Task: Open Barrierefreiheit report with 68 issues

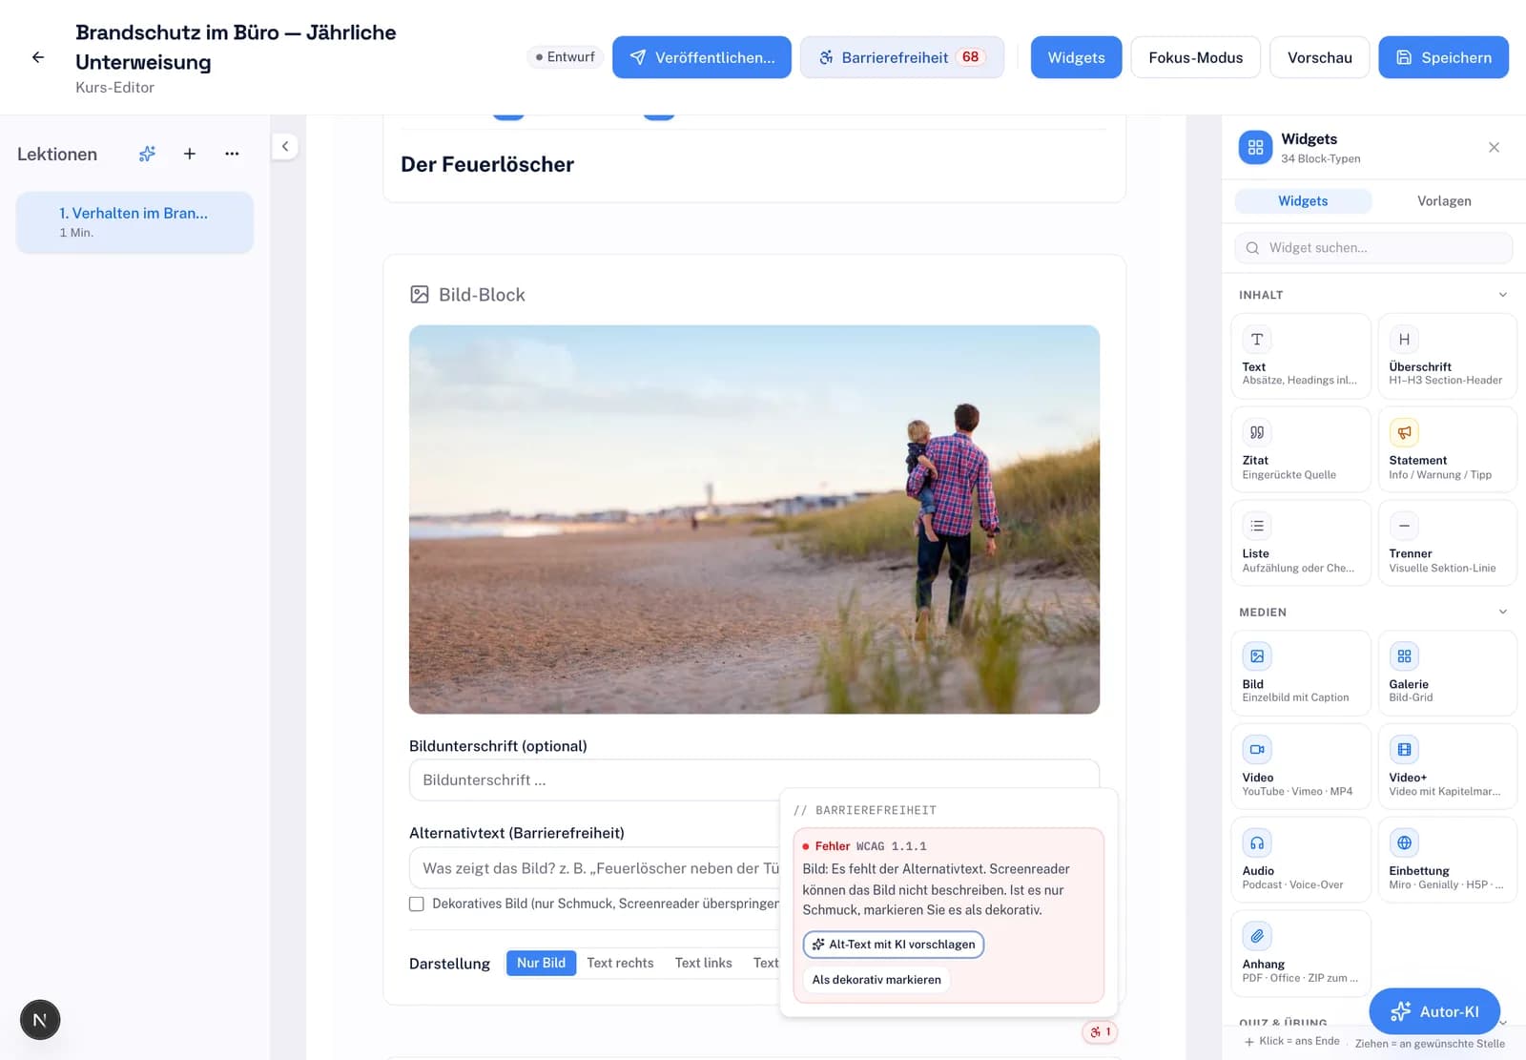Action: [901, 57]
